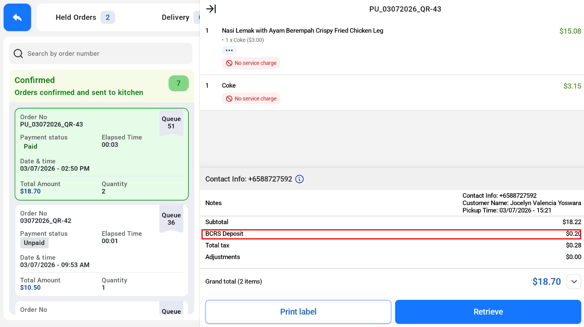Screen dimensions: 584x327
Task: Select order card PU_03072026_QR-43
Action: (x=102, y=154)
